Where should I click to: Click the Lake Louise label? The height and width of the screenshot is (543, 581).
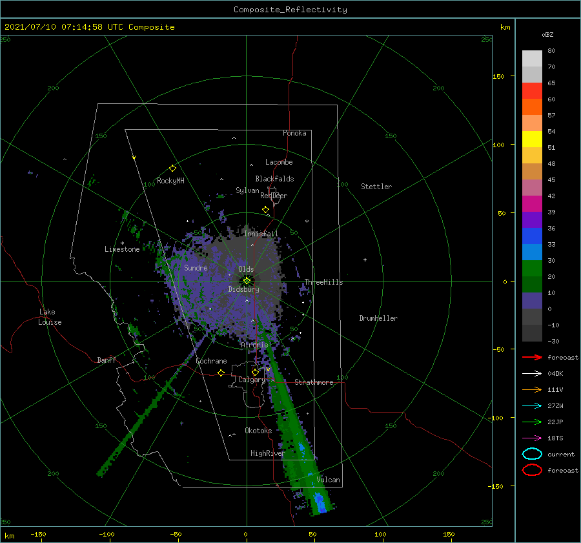pos(50,317)
